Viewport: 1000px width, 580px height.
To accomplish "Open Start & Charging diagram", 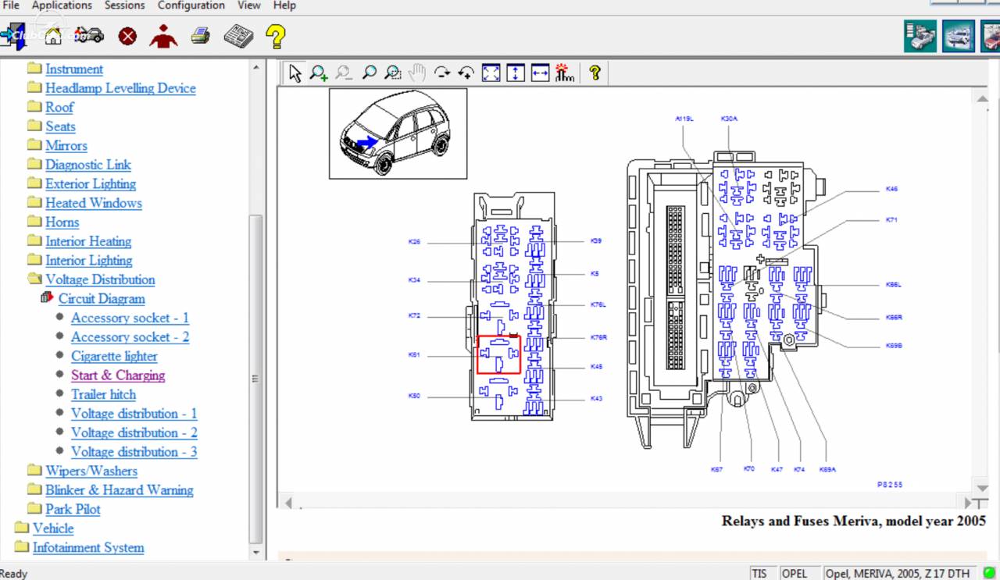I will click(x=118, y=375).
